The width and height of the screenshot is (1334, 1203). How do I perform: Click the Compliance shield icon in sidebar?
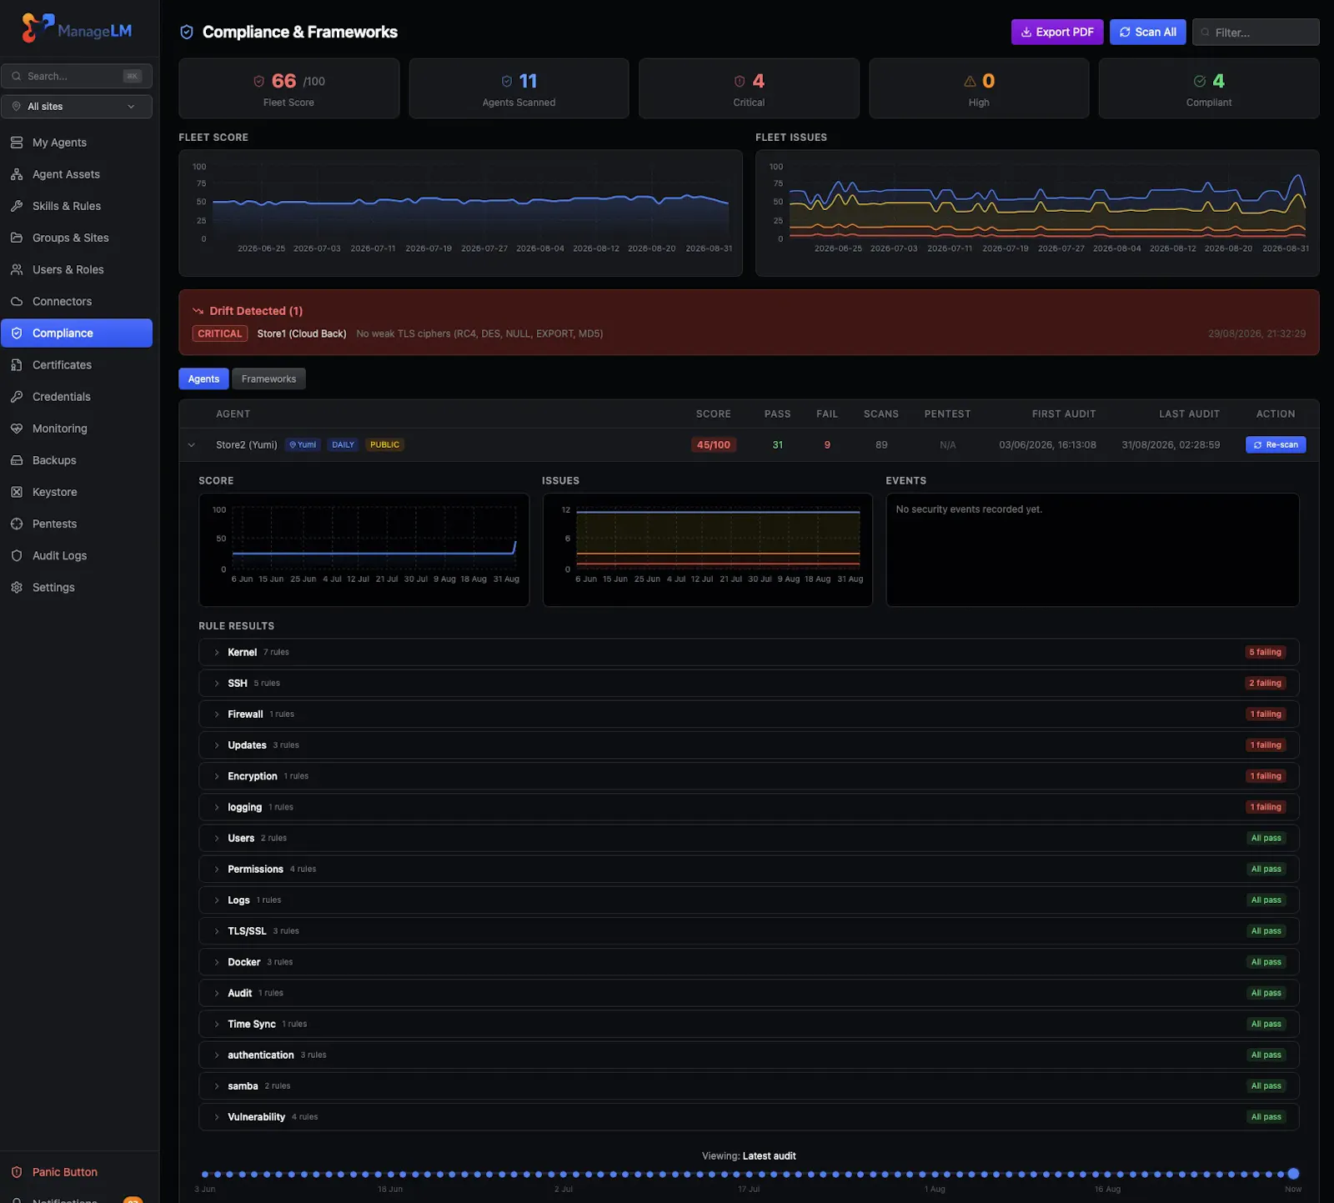(x=17, y=333)
